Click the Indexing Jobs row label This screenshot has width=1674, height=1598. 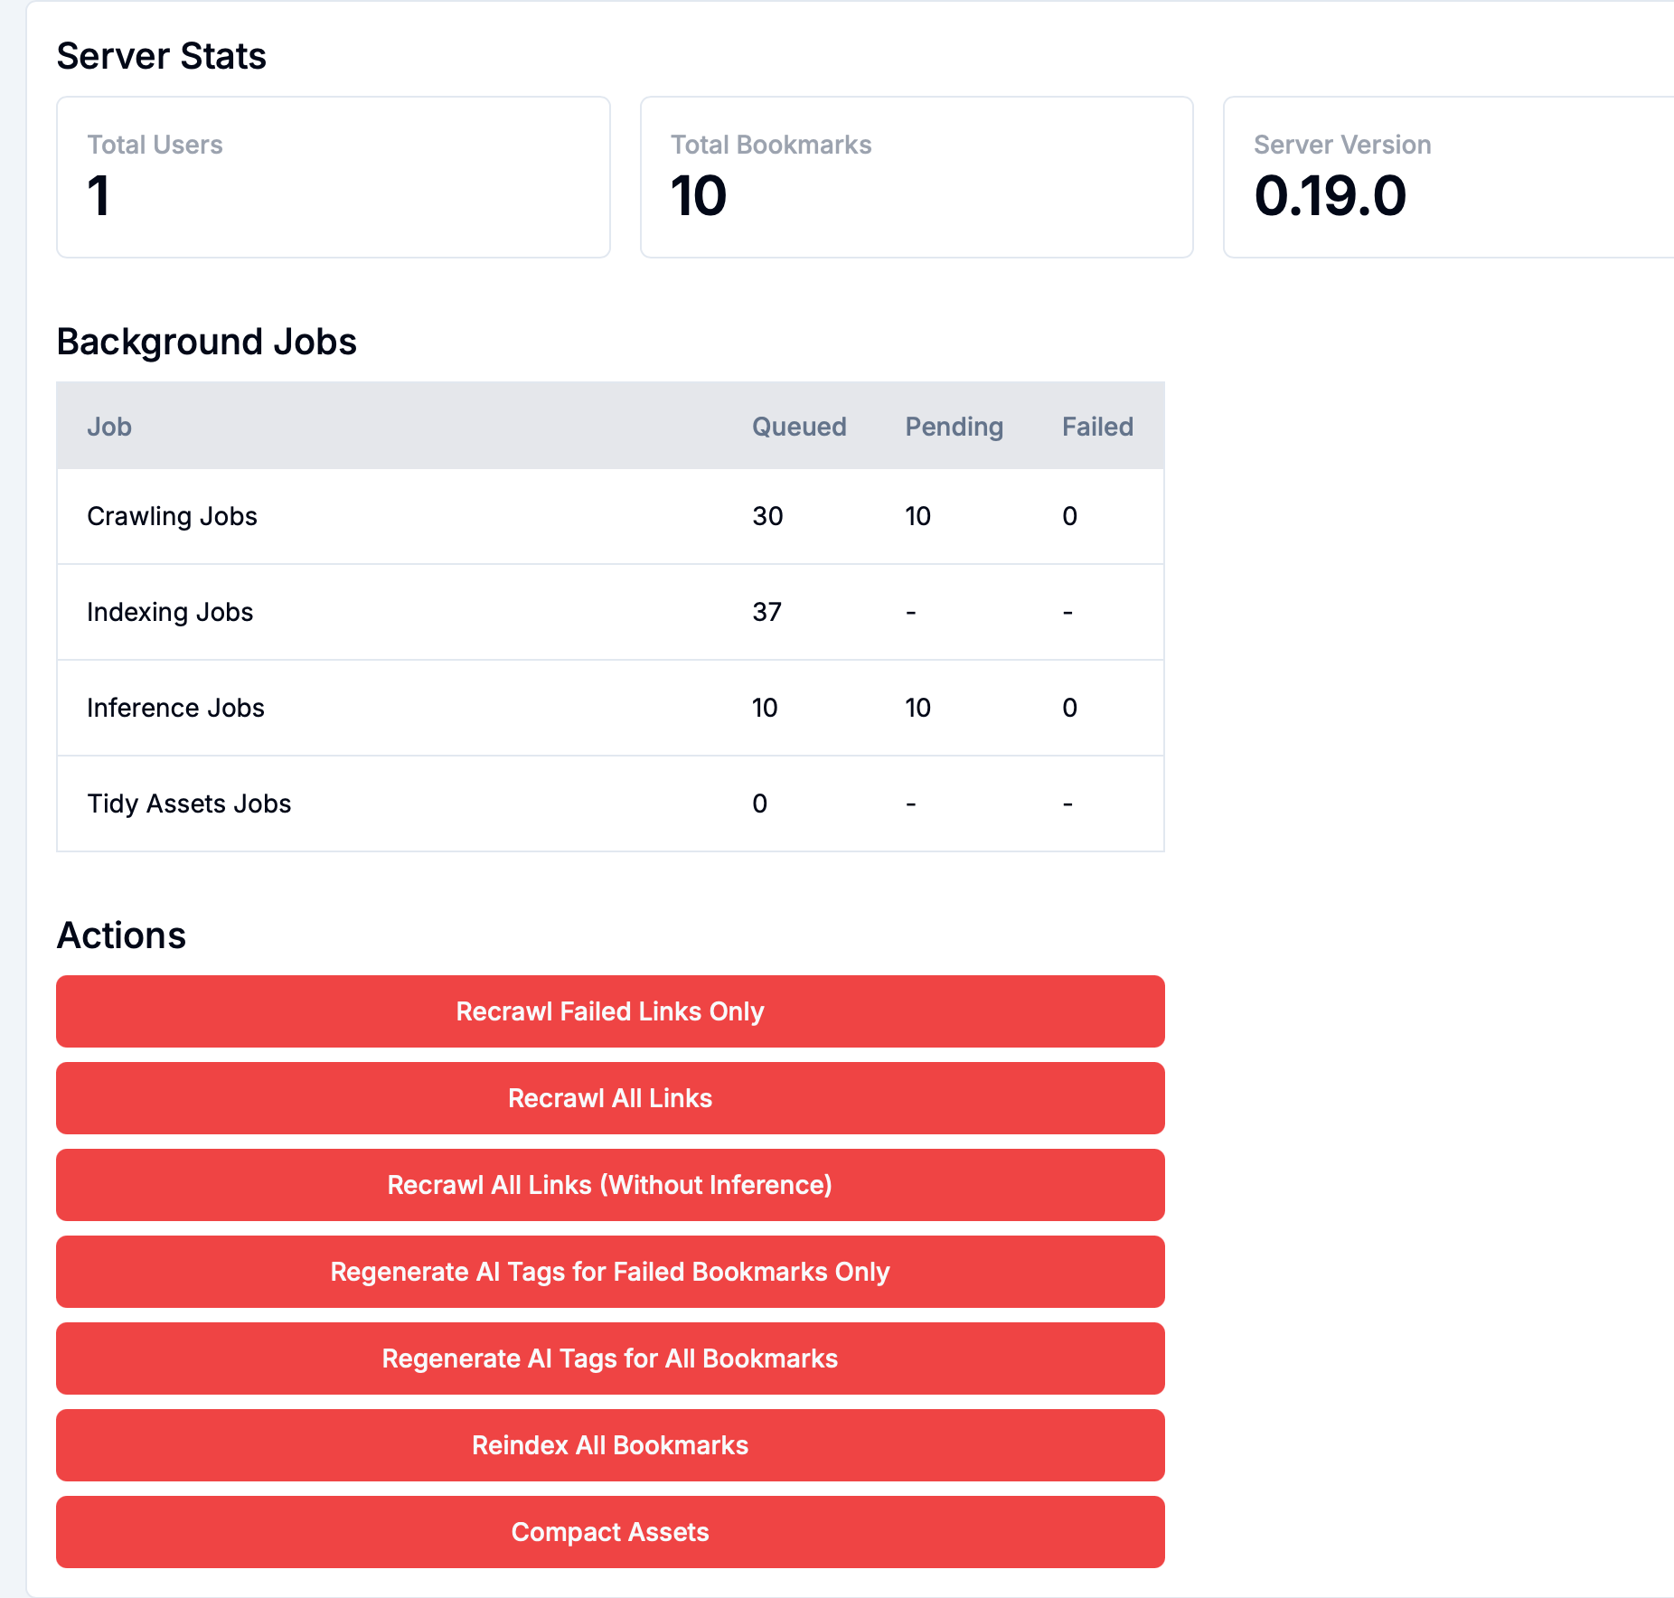pyautogui.click(x=170, y=612)
